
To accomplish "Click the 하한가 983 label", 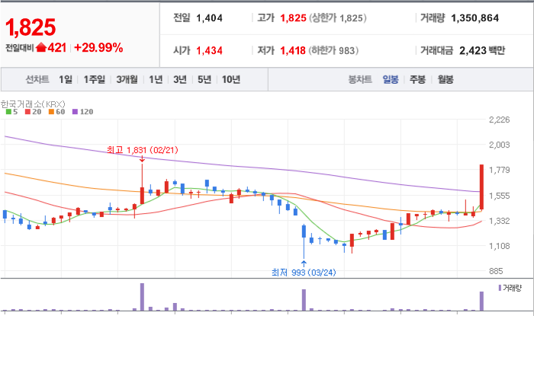I will click(x=334, y=50).
